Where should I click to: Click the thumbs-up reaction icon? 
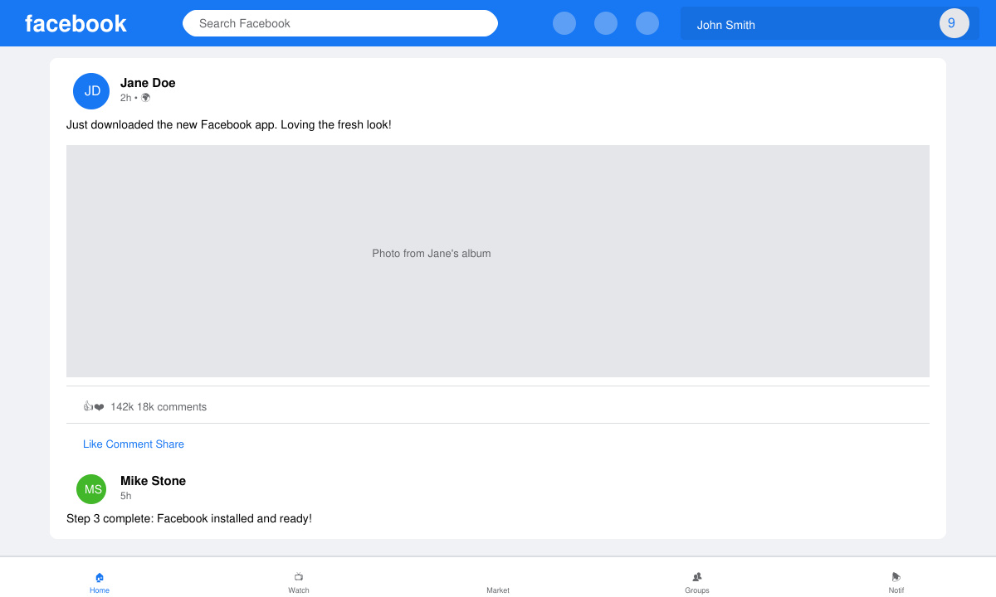click(x=88, y=406)
